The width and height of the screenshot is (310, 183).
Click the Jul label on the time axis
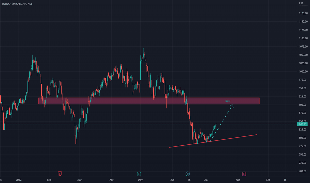pyautogui.click(x=206, y=180)
